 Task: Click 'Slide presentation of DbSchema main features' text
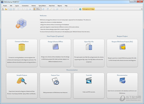(x=56, y=92)
